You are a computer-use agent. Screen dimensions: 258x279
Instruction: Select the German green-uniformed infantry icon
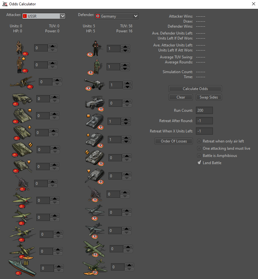point(95,67)
